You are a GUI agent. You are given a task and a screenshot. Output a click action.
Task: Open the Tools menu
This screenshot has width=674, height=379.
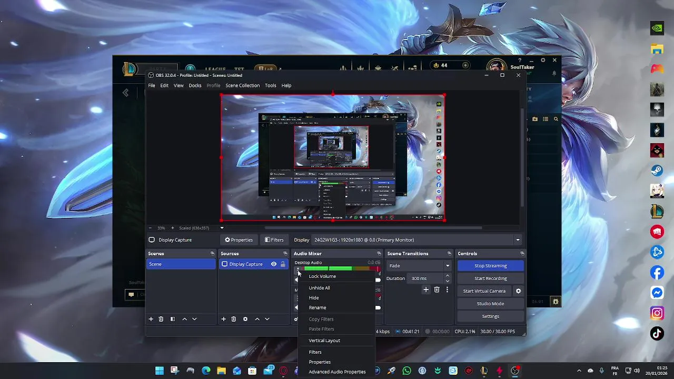tap(270, 85)
